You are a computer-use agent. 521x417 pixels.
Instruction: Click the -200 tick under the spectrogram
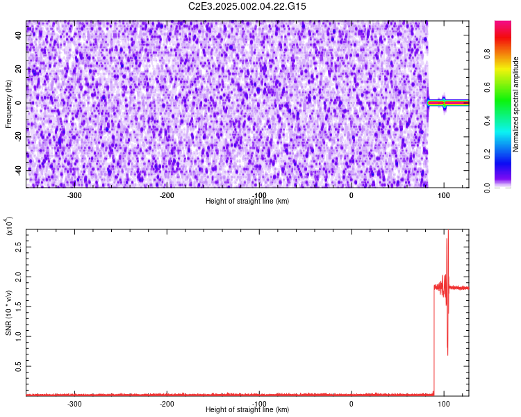(167, 195)
